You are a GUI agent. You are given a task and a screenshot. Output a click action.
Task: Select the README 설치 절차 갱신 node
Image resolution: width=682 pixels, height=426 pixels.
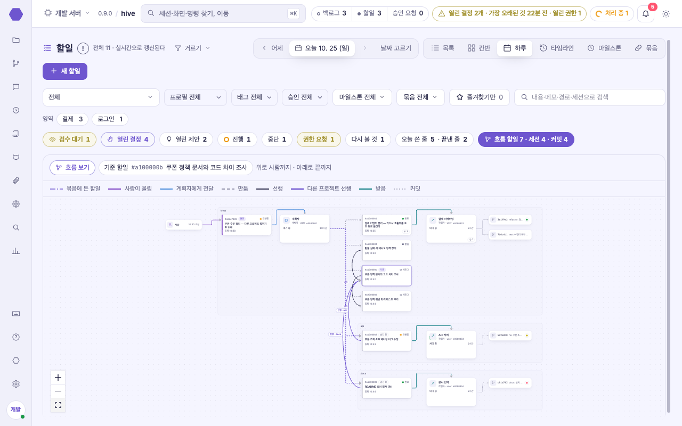387,388
